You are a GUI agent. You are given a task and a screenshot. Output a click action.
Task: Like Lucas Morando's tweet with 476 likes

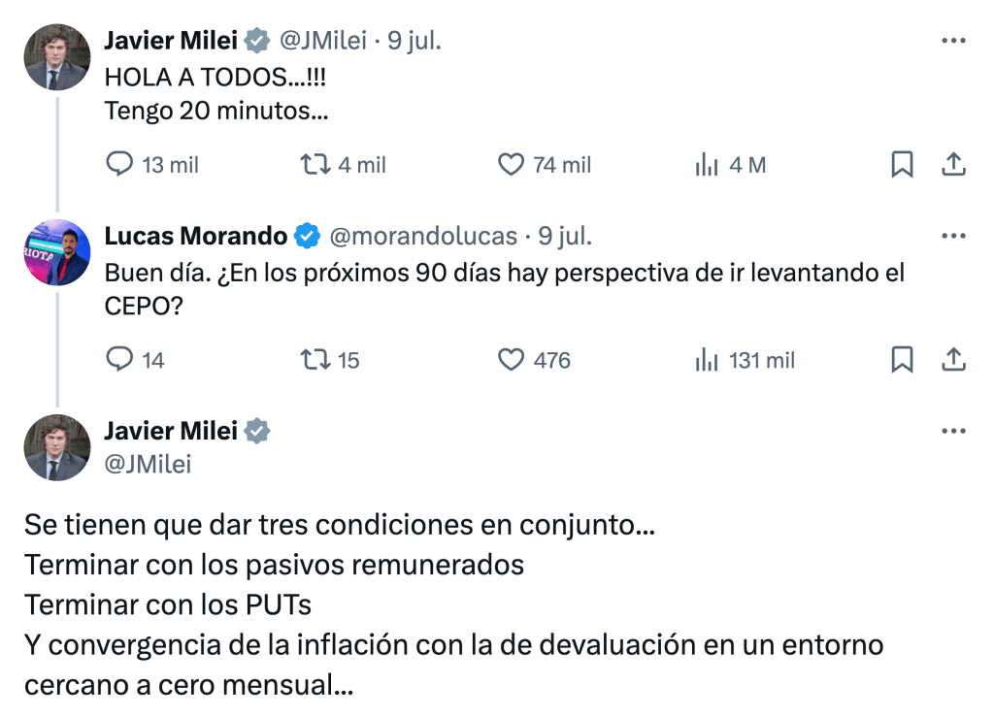pos(511,360)
